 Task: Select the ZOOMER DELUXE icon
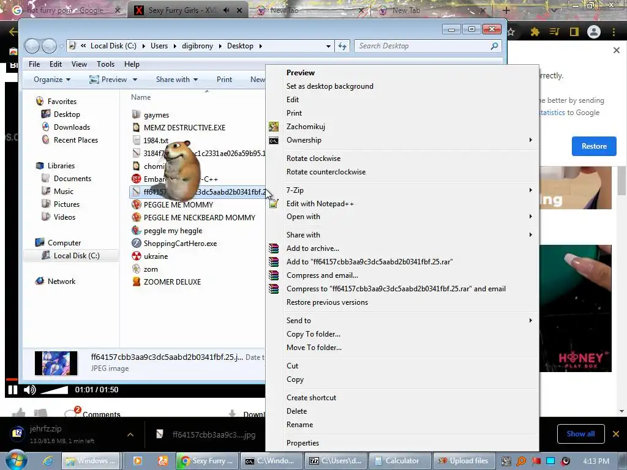click(x=137, y=282)
